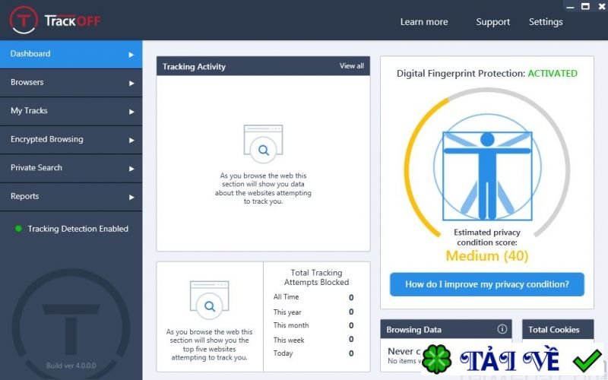The image size is (608, 380).
Task: Select Dashboard in the sidebar
Action: pyautogui.click(x=71, y=54)
